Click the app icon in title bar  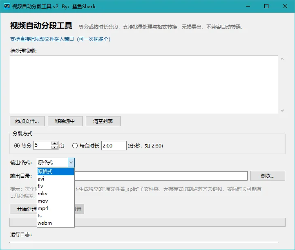[7, 6]
